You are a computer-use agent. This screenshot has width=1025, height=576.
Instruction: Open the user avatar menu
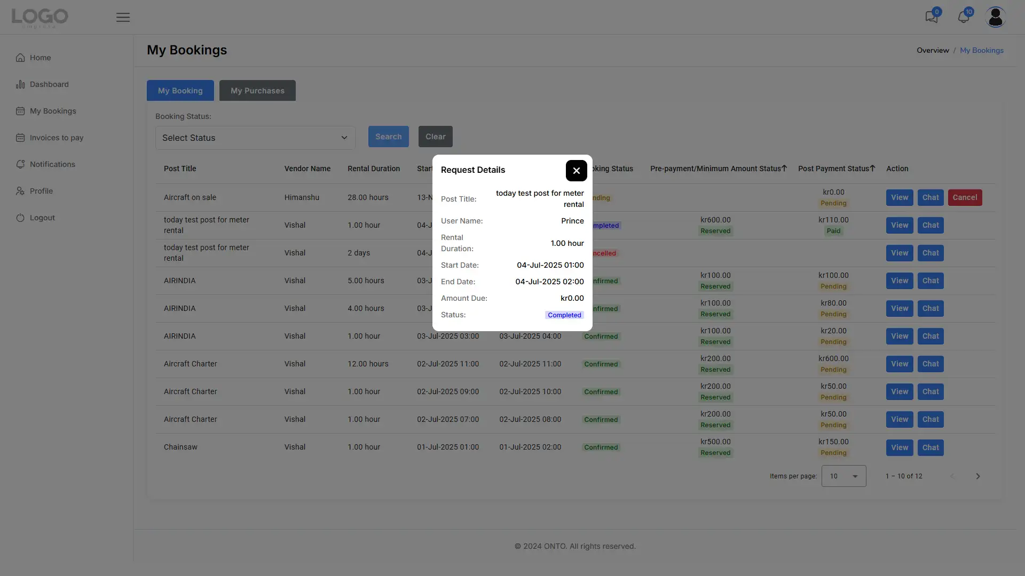pos(995,17)
